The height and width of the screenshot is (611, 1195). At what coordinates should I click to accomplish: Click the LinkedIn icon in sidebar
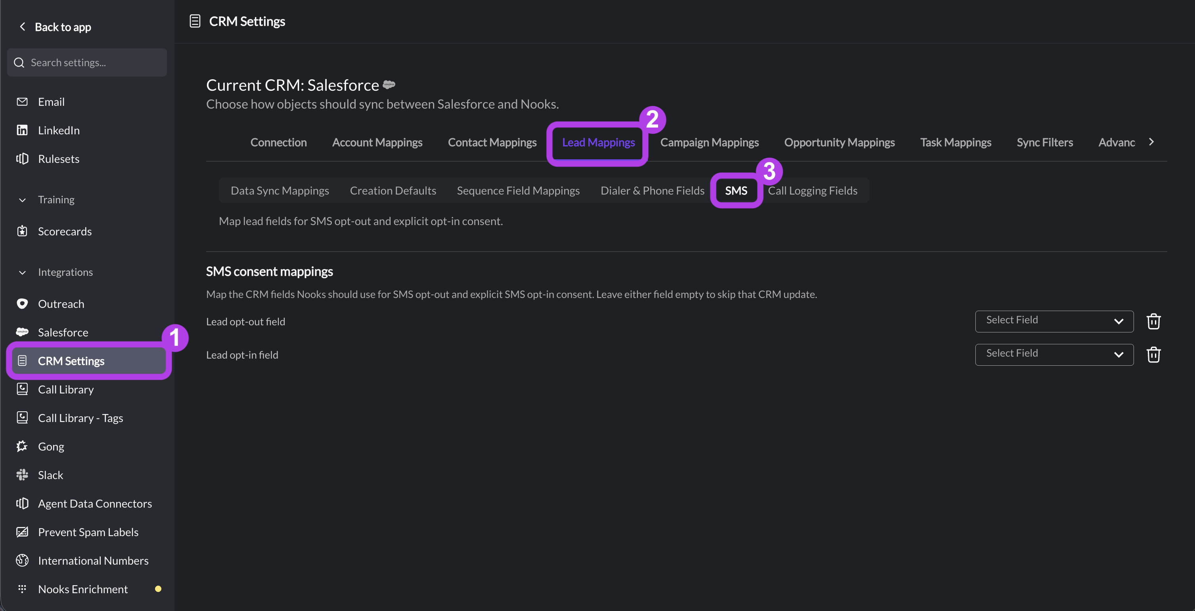tap(22, 130)
